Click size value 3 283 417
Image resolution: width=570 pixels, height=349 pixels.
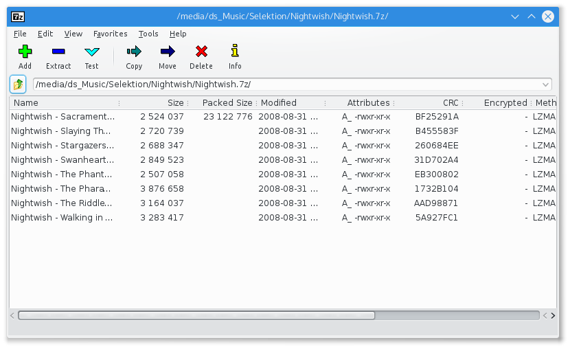162,217
